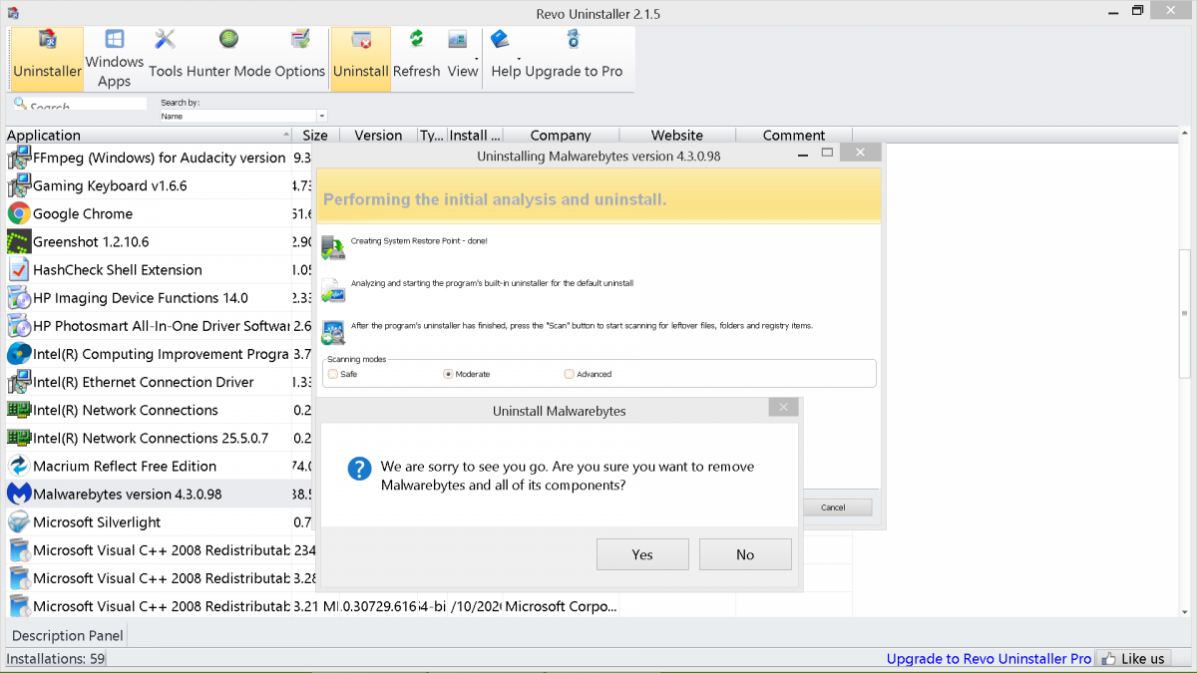Confirm removal by clicking Yes

click(x=642, y=554)
